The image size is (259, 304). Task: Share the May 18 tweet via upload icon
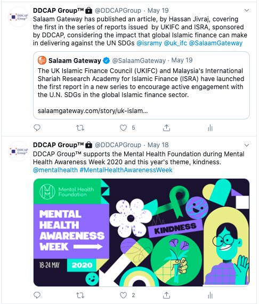(166, 295)
